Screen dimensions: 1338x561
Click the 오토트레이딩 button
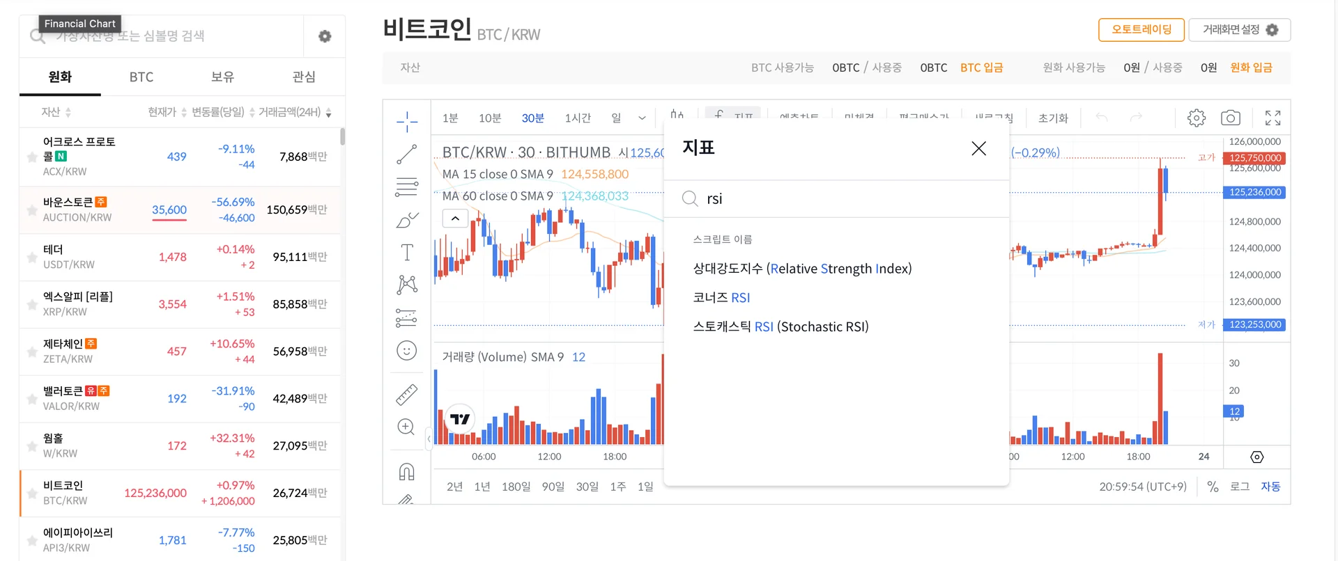[1141, 29]
